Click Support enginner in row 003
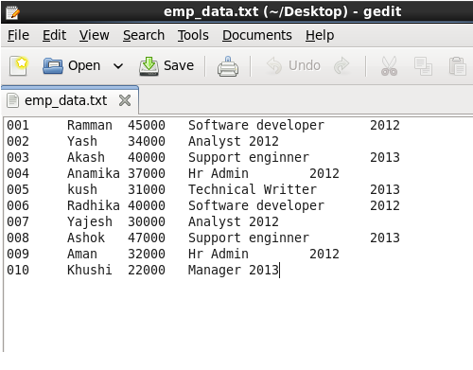Screen dimensions: 473x370 click(249, 158)
